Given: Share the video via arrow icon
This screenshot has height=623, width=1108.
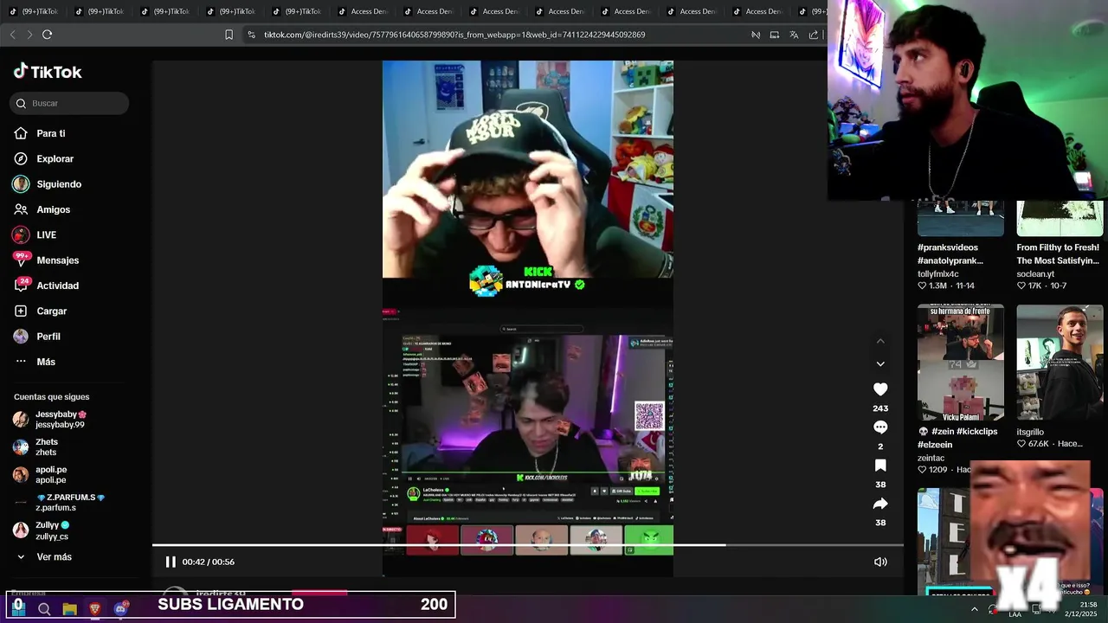Looking at the screenshot, I should (880, 504).
